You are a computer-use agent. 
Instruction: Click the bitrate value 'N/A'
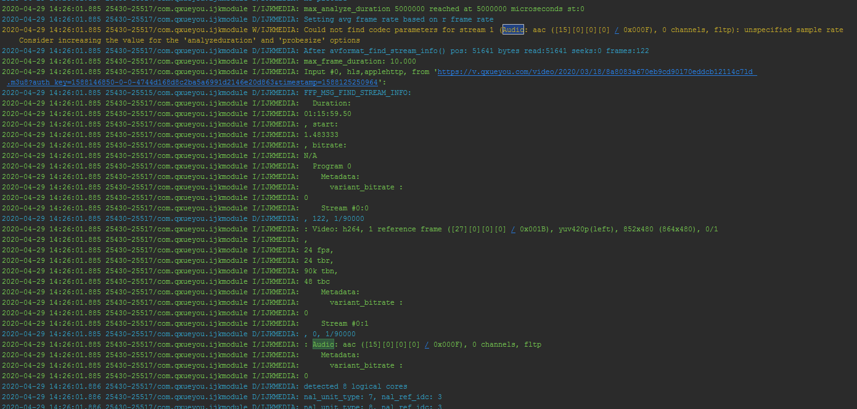(x=310, y=155)
